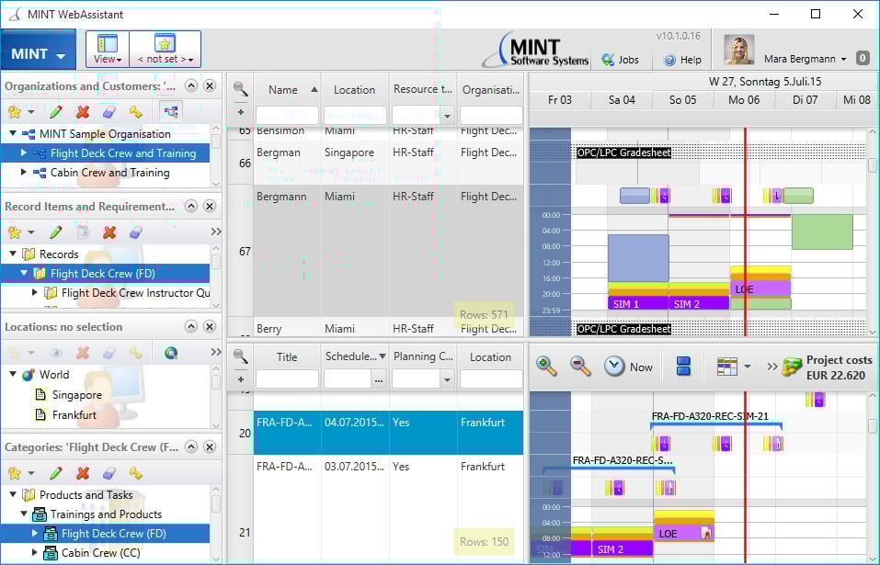Click the new item star in Organizations toolbar

[15, 112]
